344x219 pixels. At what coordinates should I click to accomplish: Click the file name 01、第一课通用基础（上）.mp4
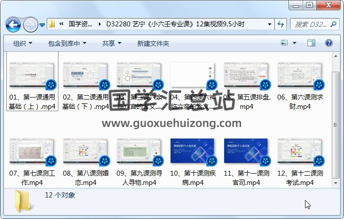[32, 102]
